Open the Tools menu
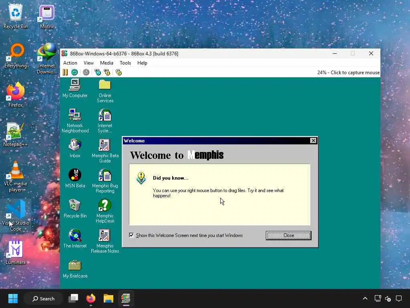The height and width of the screenshot is (308, 410). (x=125, y=63)
